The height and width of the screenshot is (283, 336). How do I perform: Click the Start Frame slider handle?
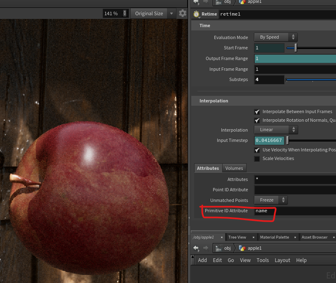[296, 48]
